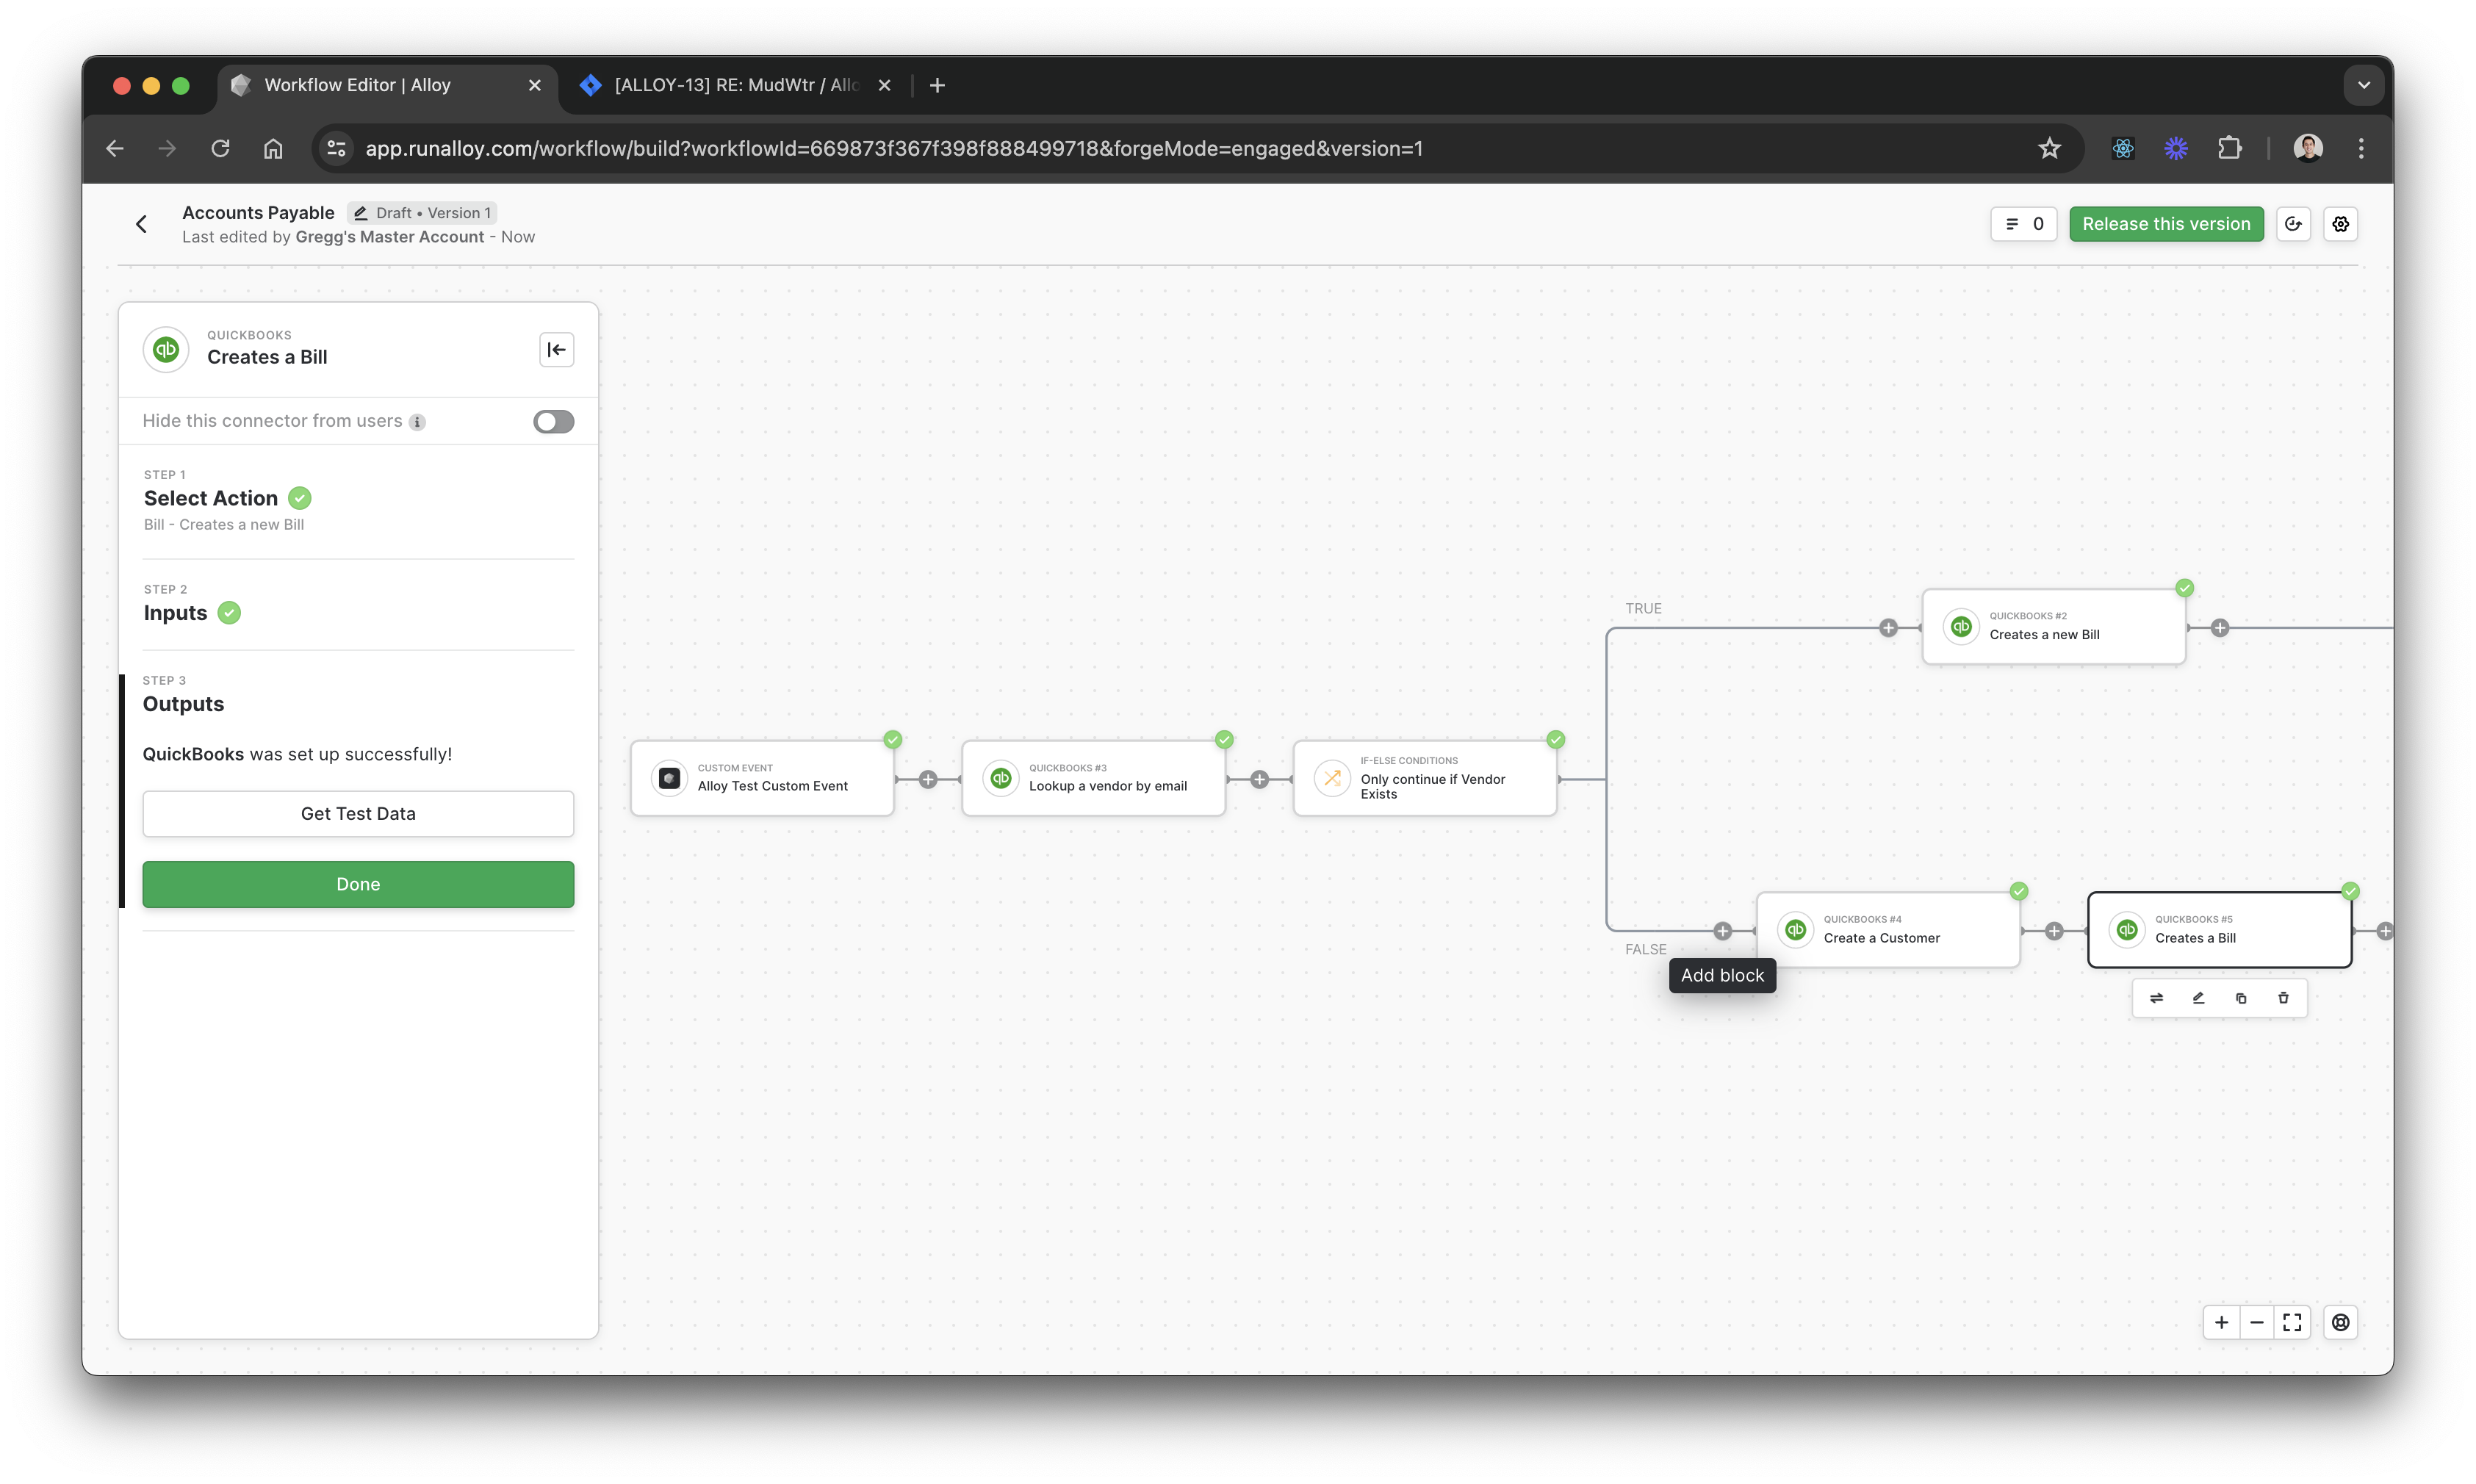Click the green Done button

point(358,884)
